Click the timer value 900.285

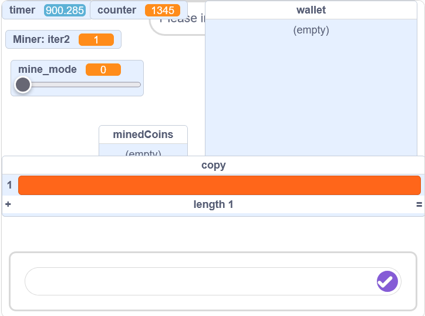point(65,11)
